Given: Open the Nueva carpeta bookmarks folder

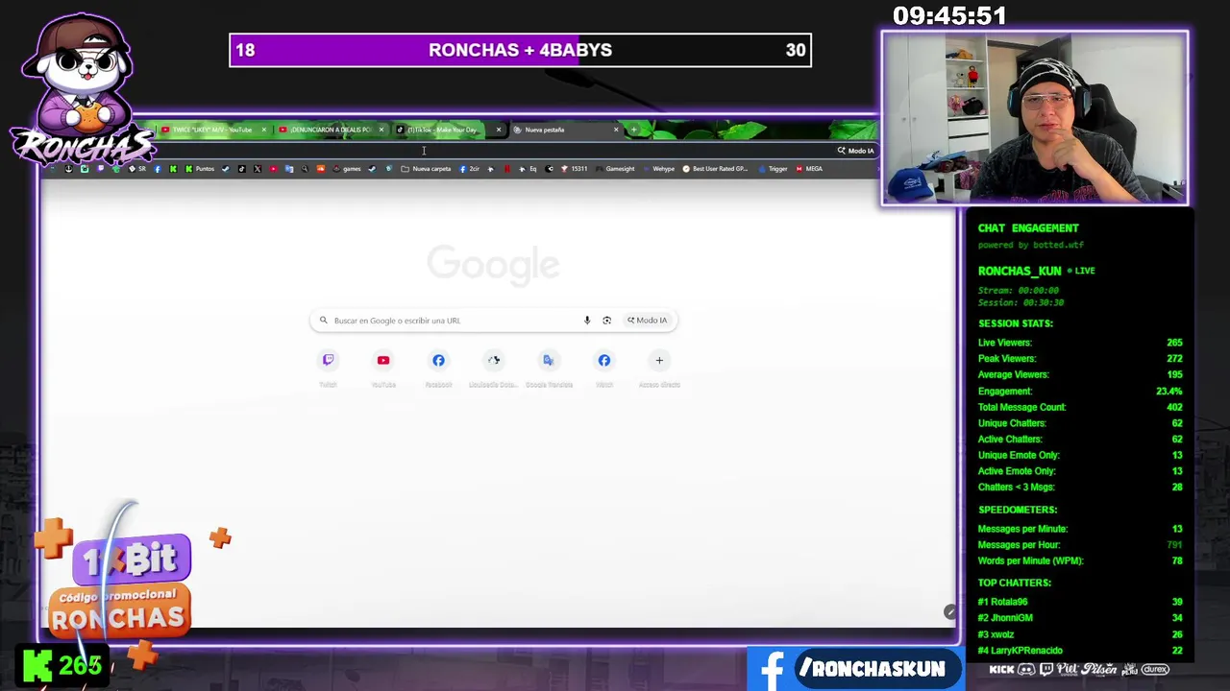Looking at the screenshot, I should pyautogui.click(x=426, y=169).
